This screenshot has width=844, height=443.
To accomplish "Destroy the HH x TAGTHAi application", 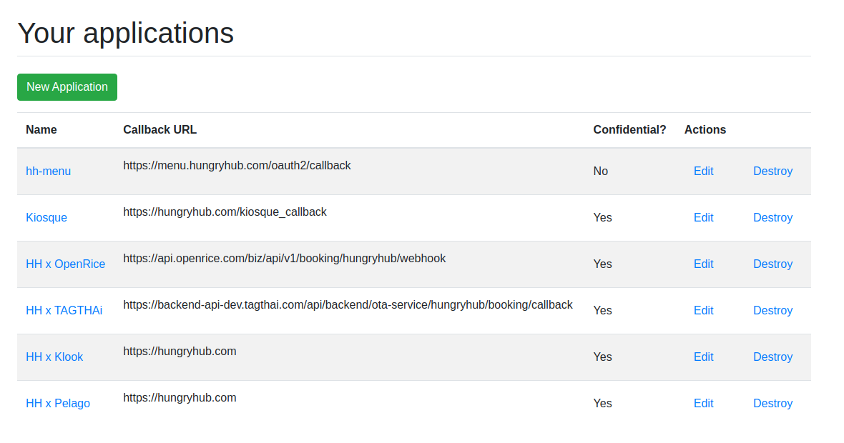I will point(772,311).
